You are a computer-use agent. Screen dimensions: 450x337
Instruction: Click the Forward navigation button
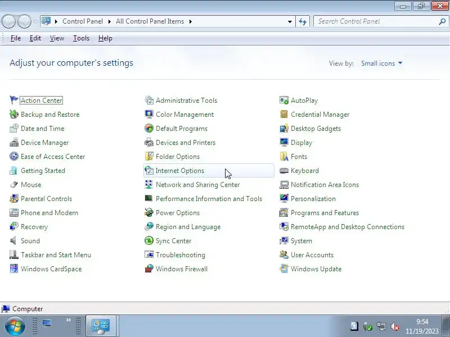25,21
